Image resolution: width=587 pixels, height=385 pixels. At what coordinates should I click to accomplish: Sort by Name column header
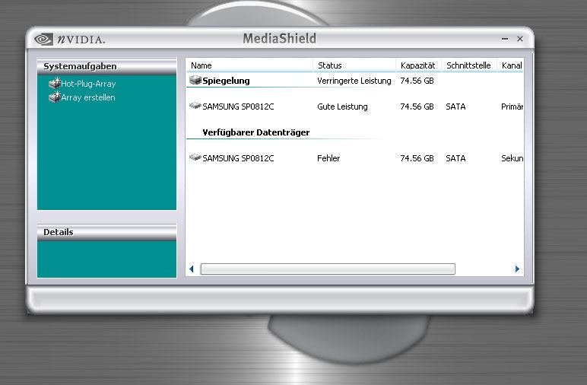[x=249, y=65]
